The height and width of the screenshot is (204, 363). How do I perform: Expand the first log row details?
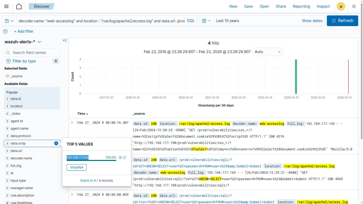point(72,123)
